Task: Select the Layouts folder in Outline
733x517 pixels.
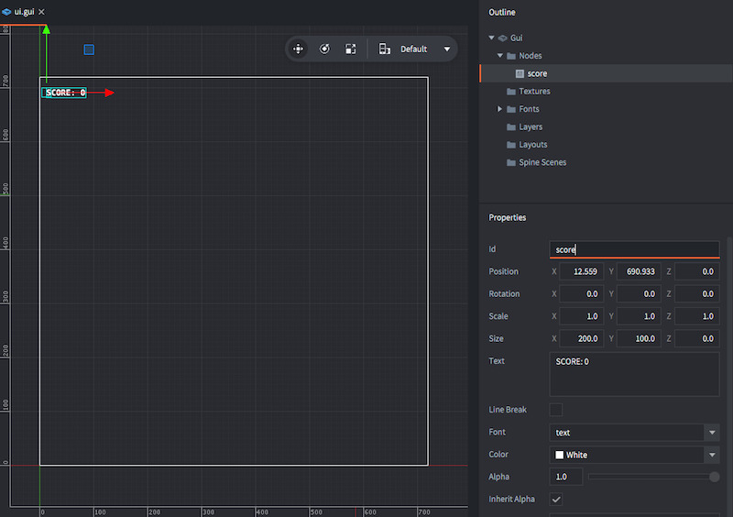Action: (533, 145)
